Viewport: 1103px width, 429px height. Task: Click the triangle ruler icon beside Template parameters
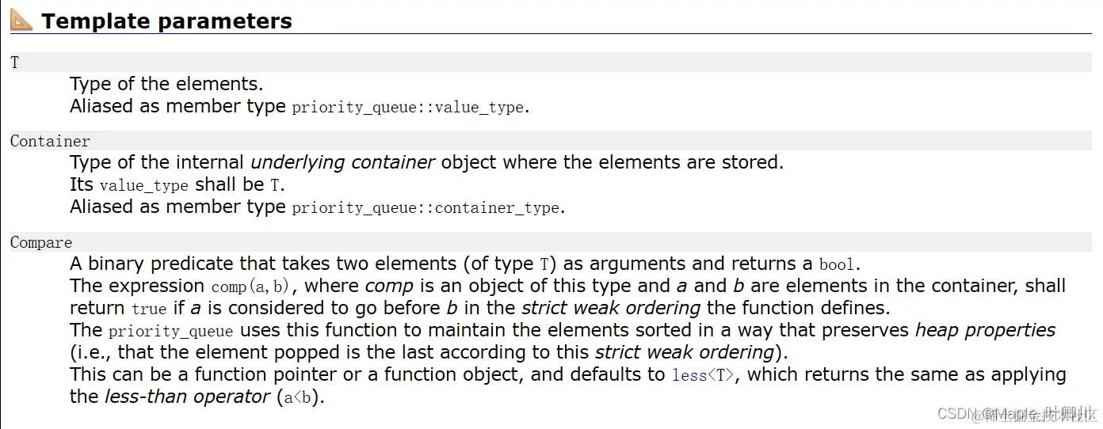[21, 19]
